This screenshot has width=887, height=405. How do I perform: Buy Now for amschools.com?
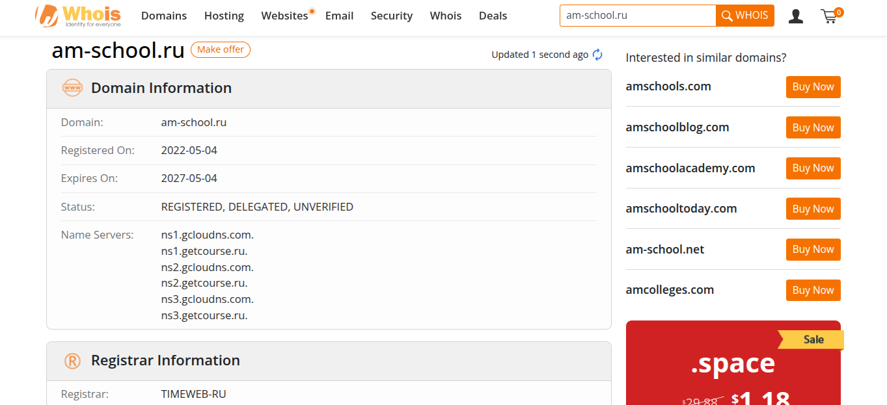click(813, 87)
